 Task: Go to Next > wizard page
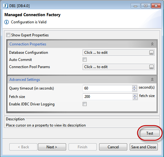click(x=52, y=147)
